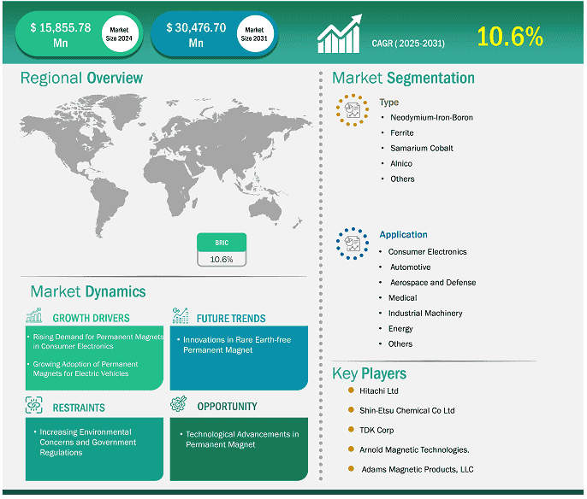
Task: Click Rising Demand for Permanent Magnets text
Action: 98,341
